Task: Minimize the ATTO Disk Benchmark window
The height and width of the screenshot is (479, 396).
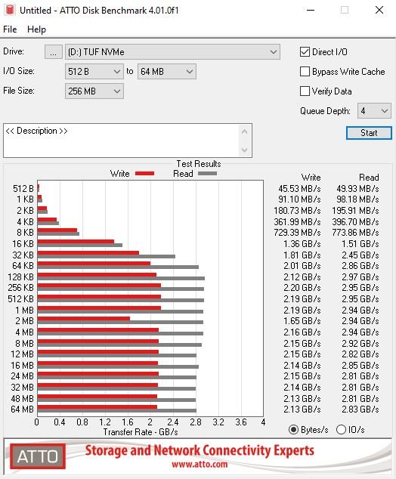Action: pos(311,10)
